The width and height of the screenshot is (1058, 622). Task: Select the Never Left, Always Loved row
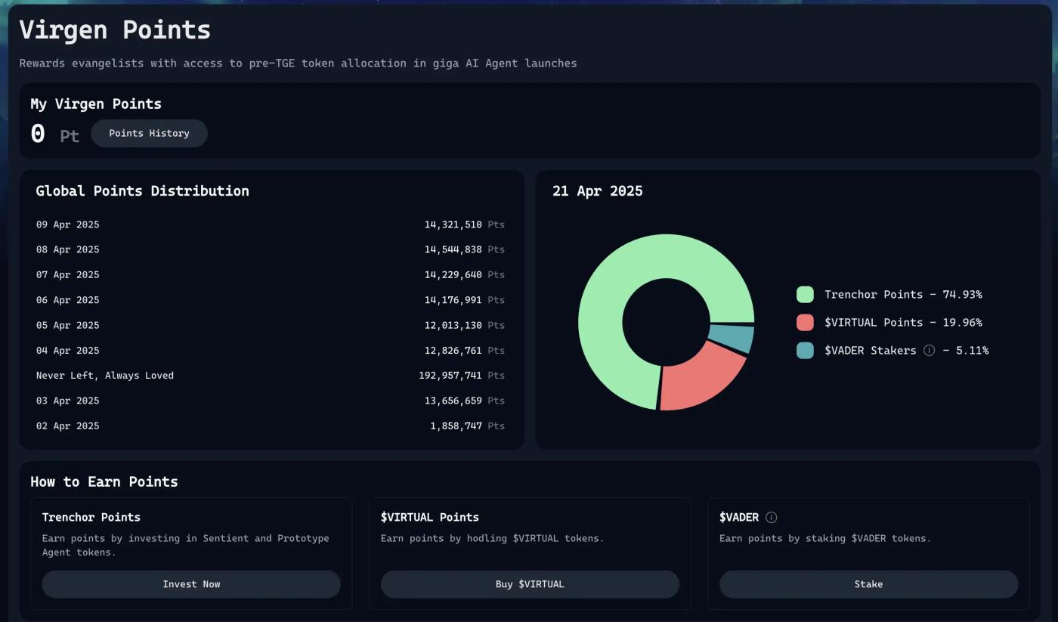270,376
